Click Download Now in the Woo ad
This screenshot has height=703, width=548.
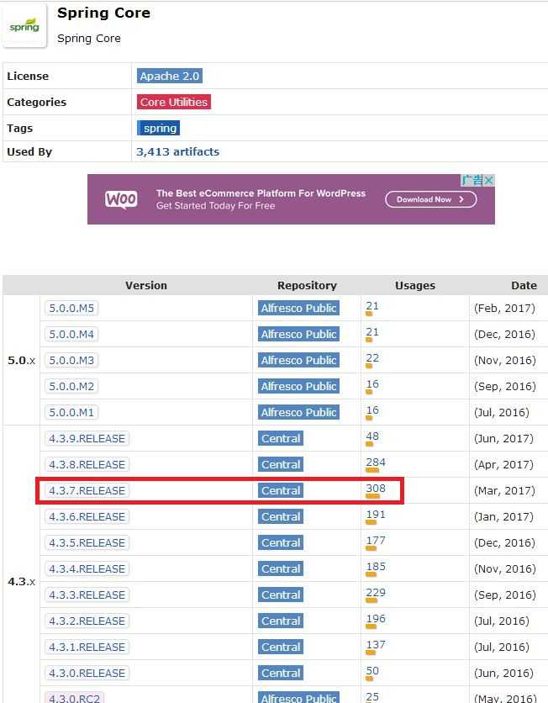point(430,199)
